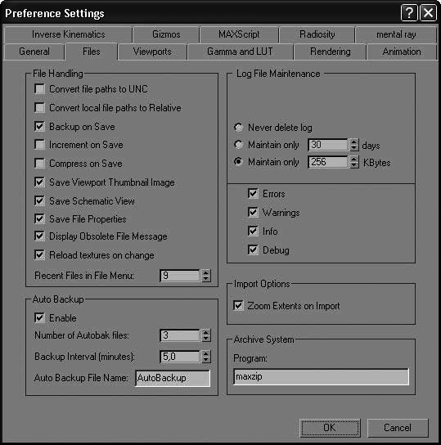Toggle Save Viewport Thumbnail Image
The width and height of the screenshot is (441, 445).
(39, 182)
